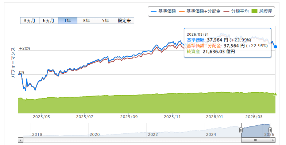Click the tooltip date 2026/03/31
This screenshot has width=286, height=145.
click(198, 34)
